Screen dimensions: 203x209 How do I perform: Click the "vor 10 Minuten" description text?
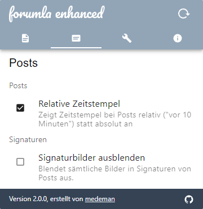click(114, 119)
